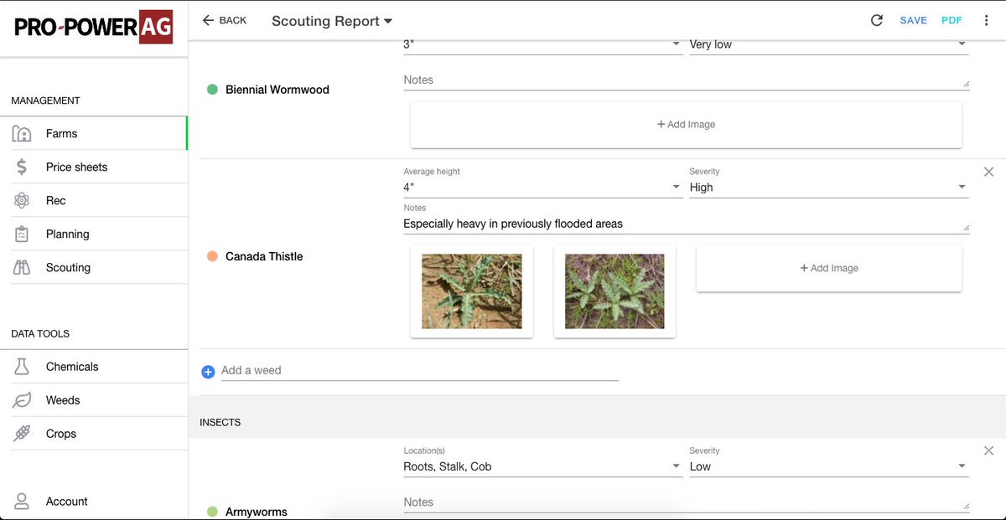Image resolution: width=1006 pixels, height=520 pixels.
Task: Click the Add a weed input field
Action: tap(419, 370)
